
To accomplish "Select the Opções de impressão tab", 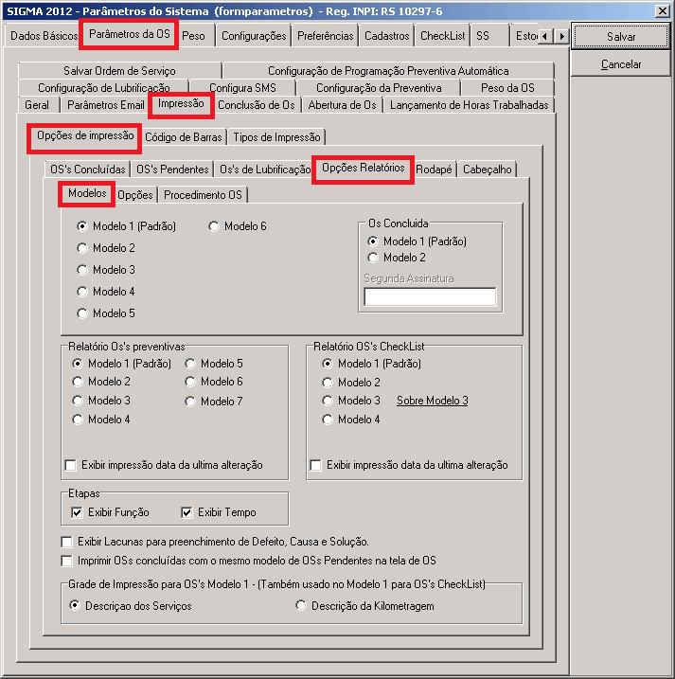I will pos(85,136).
